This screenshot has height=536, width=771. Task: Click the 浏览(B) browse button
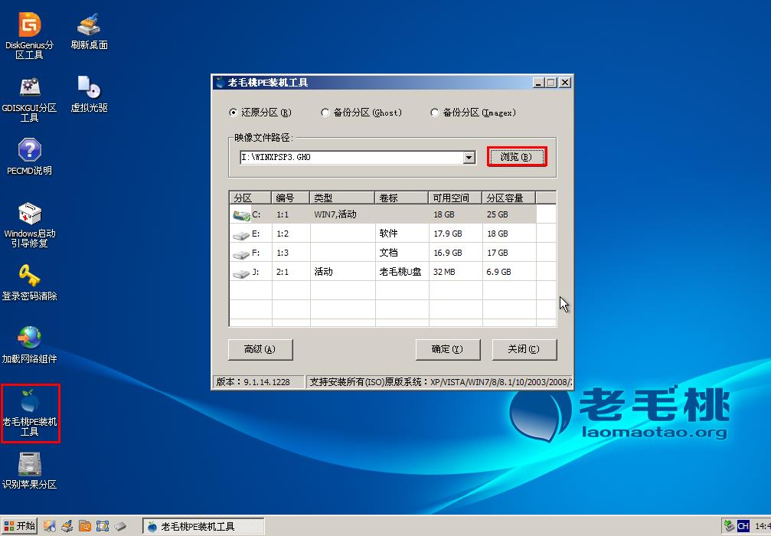point(517,156)
